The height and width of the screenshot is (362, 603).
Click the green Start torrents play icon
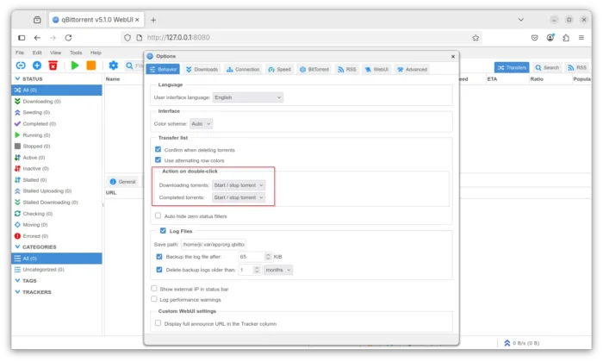tap(75, 66)
